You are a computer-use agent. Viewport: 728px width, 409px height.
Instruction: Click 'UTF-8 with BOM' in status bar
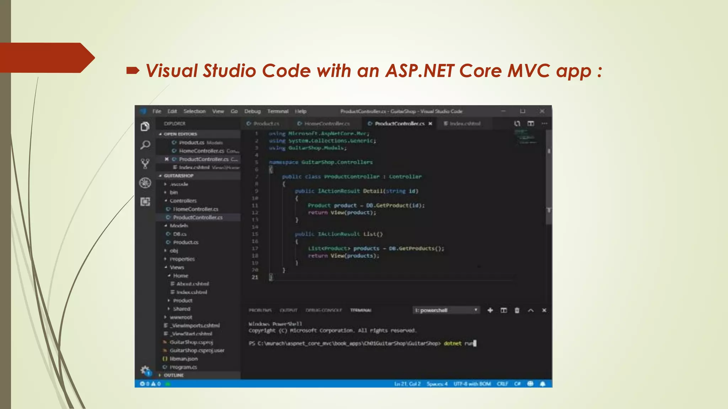472,384
